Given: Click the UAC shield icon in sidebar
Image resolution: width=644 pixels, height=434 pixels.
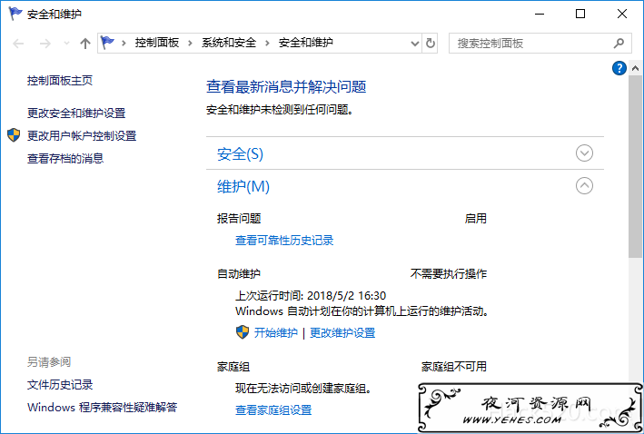Looking at the screenshot, I should click(14, 135).
